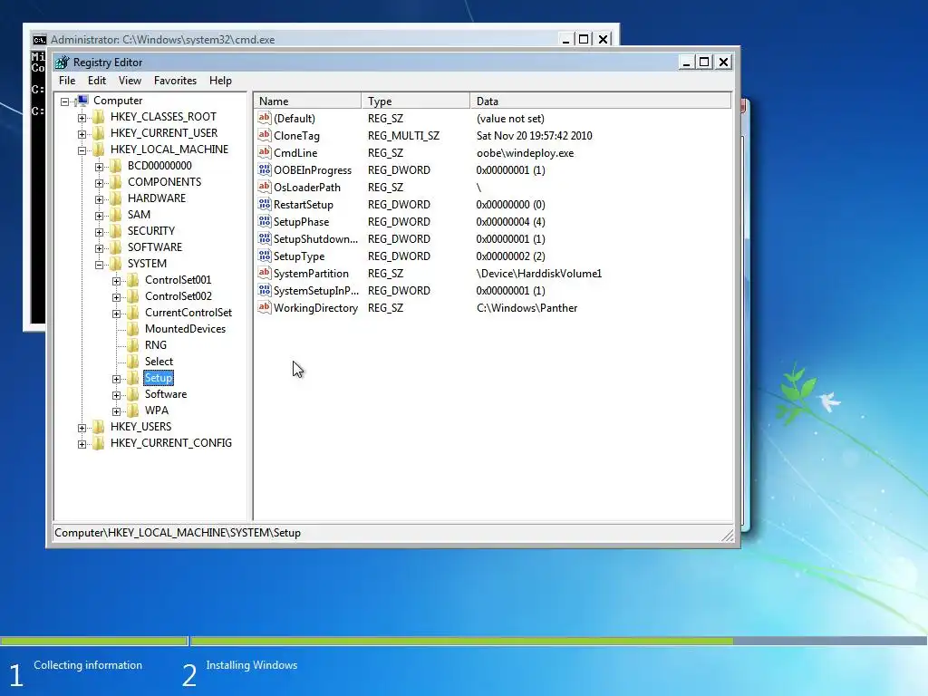This screenshot has width=928, height=696.
Task: Click the Data column header
Action: point(601,101)
